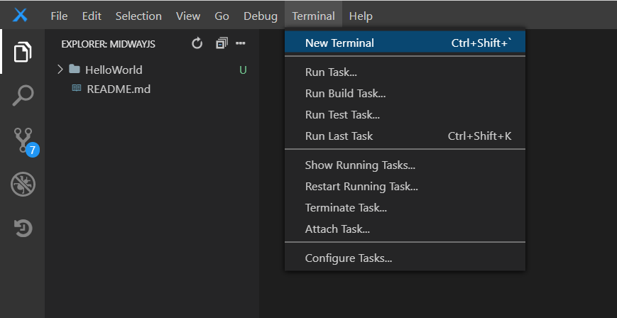The height and width of the screenshot is (318, 617).
Task: Open the File menu
Action: [x=60, y=16]
